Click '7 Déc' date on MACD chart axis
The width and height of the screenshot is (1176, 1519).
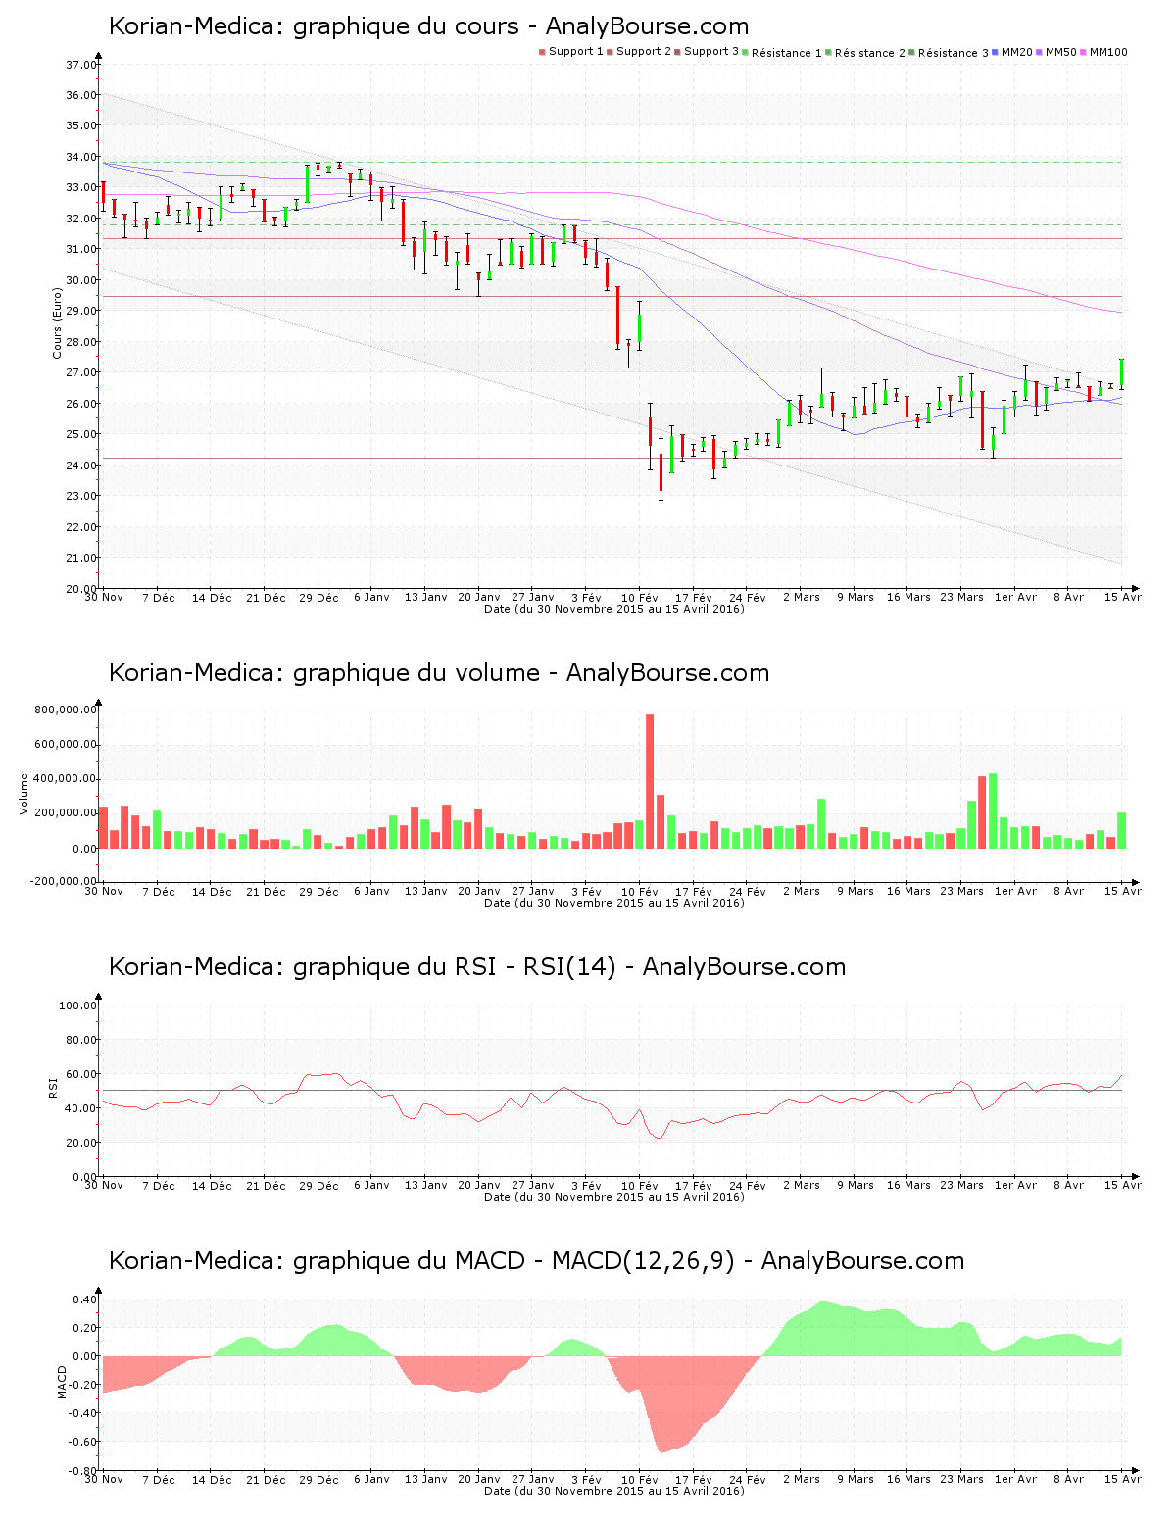pyautogui.click(x=159, y=1480)
